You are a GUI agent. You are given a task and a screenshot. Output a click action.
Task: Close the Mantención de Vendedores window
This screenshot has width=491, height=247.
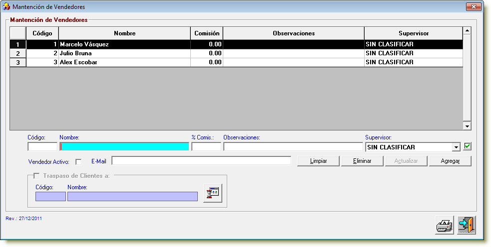click(x=474, y=6)
